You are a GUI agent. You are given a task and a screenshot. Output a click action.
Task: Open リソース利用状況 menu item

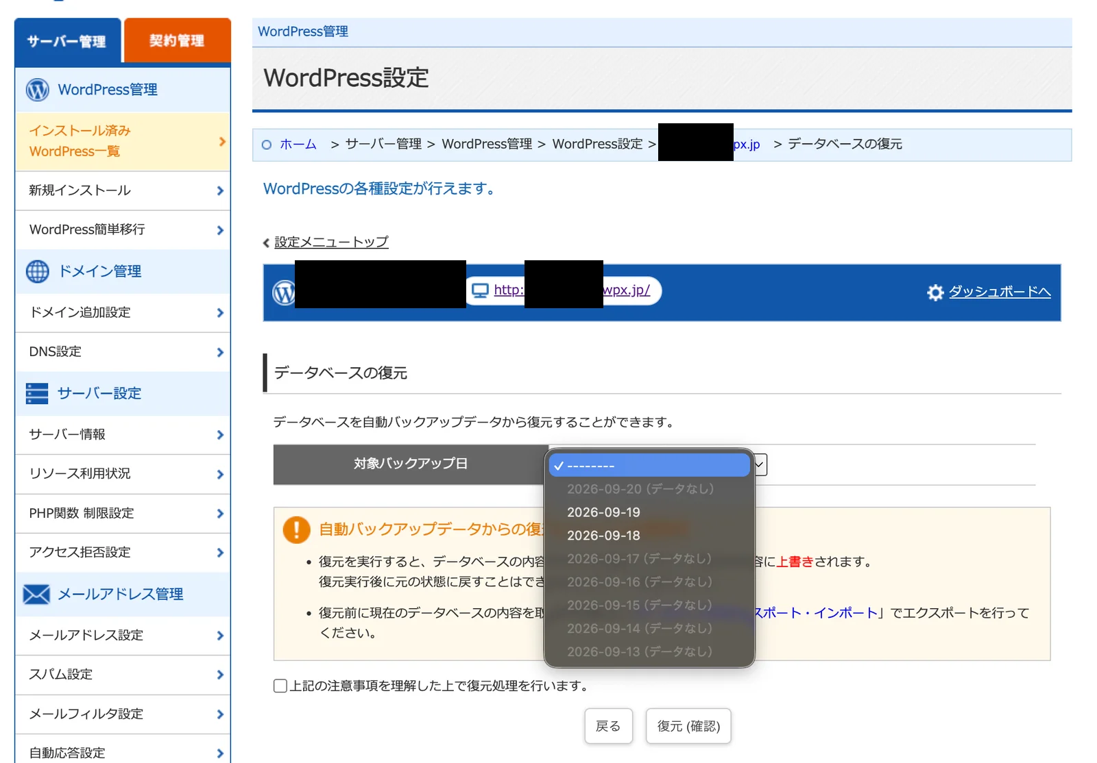click(x=123, y=474)
